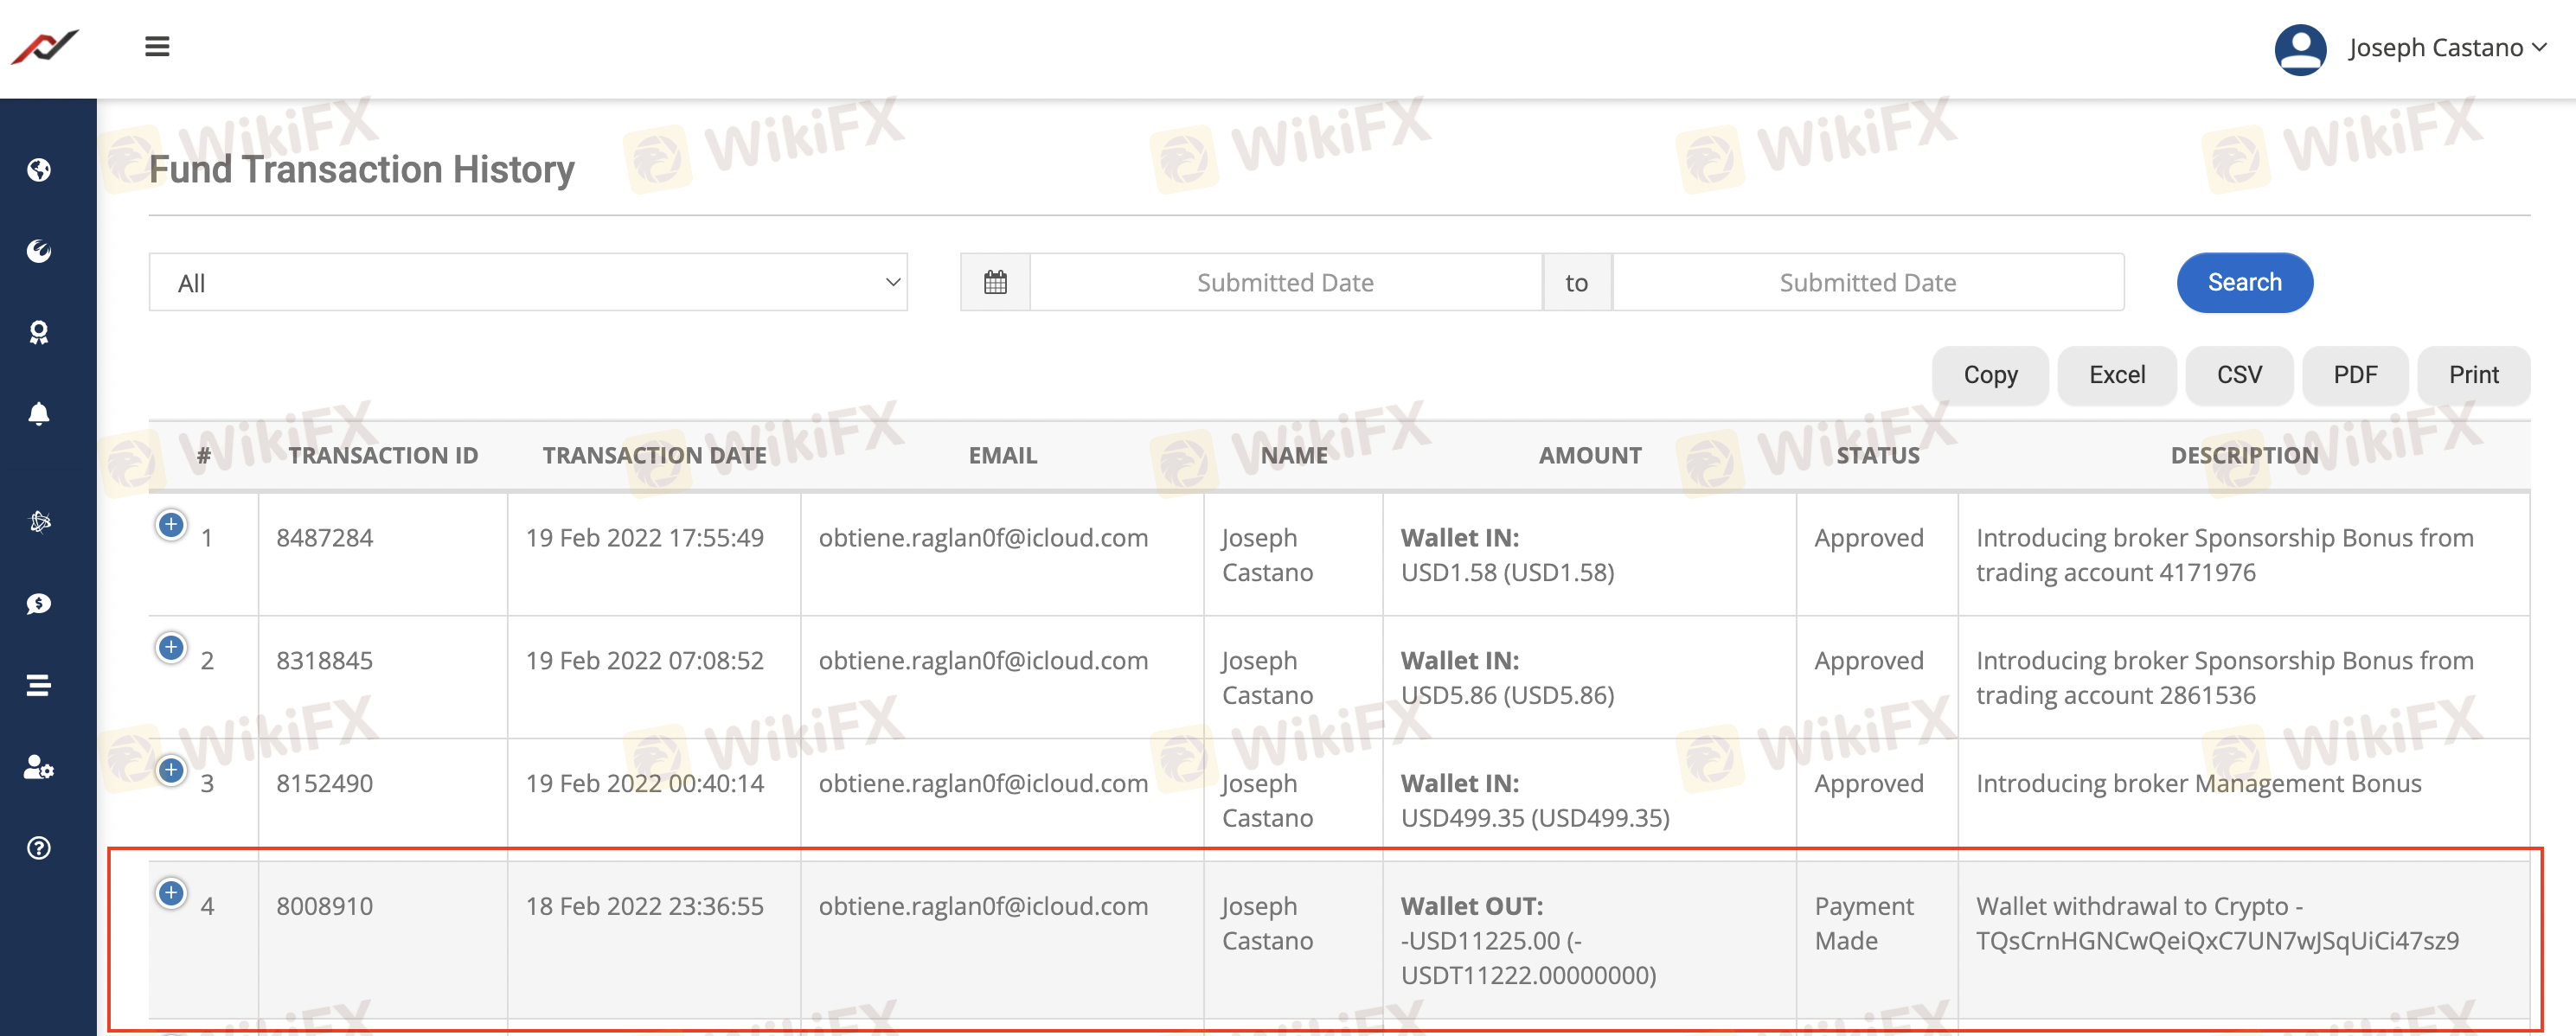Expand row 2 transaction 8318845 details
Screen dimensions: 2576x1036
pos(171,647)
